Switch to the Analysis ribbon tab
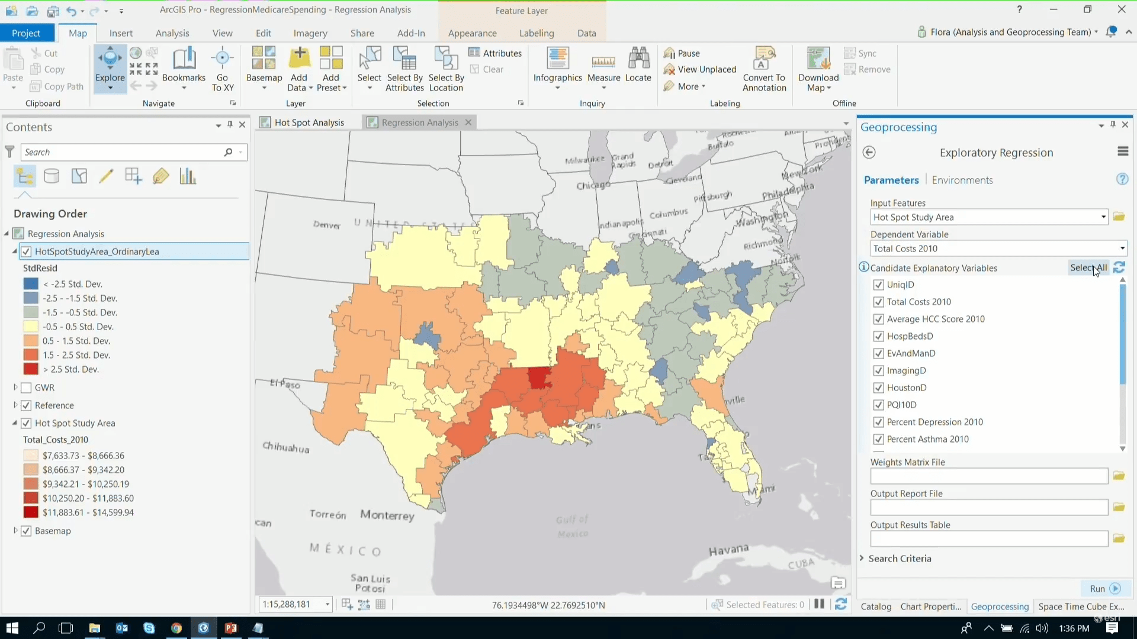The width and height of the screenshot is (1137, 639). [172, 33]
